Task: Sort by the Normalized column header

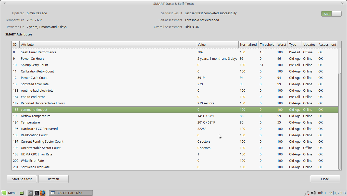Action: 248,45
